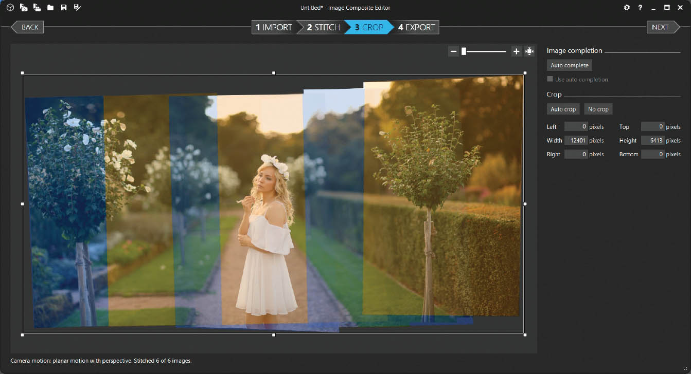Click the bottom-left crop handle
Viewport: 691px width, 374px height.
23,335
